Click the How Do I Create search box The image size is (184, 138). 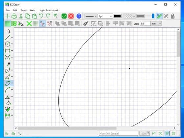click(119, 133)
